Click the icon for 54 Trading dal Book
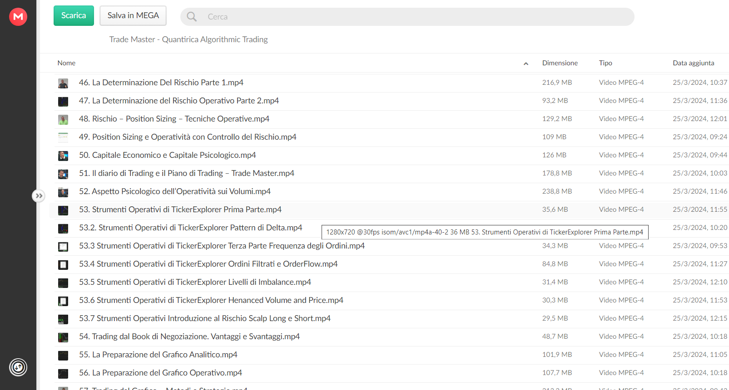Image resolution: width=729 pixels, height=390 pixels. point(63,337)
